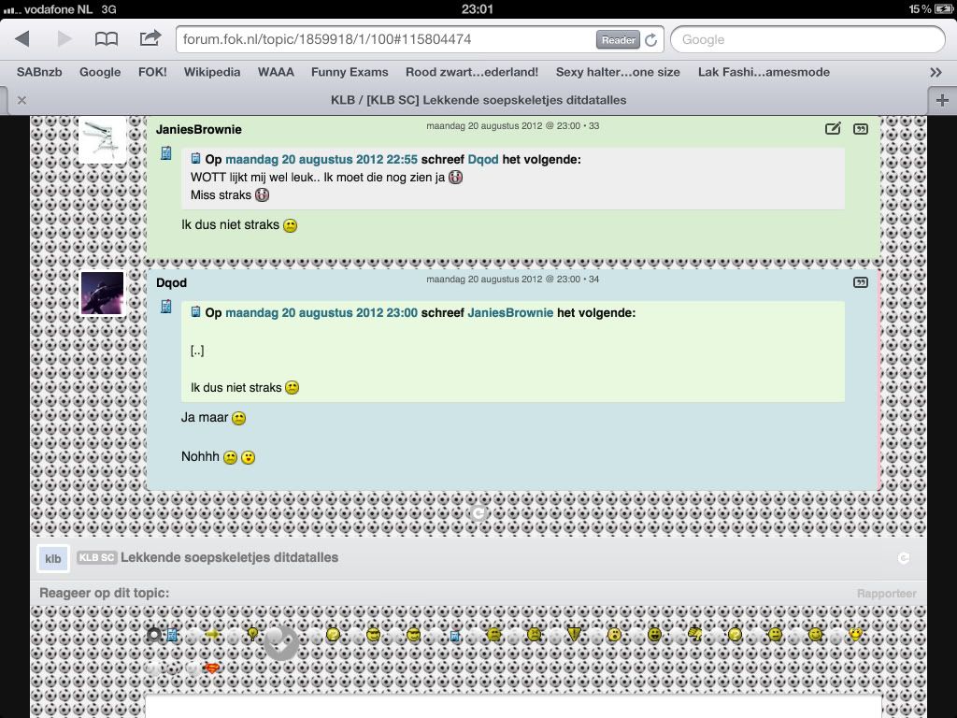The height and width of the screenshot is (718, 957).
Task: Open the FOK! bookmark
Action: click(152, 72)
